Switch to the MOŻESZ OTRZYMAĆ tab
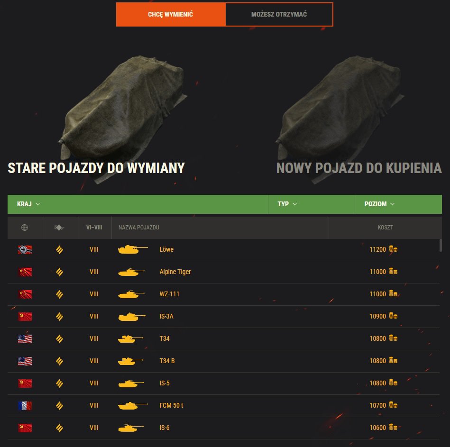Image resolution: width=450 pixels, height=447 pixels. [x=279, y=14]
